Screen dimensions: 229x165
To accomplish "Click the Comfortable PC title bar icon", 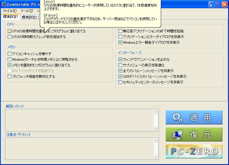I will click(4, 4).
